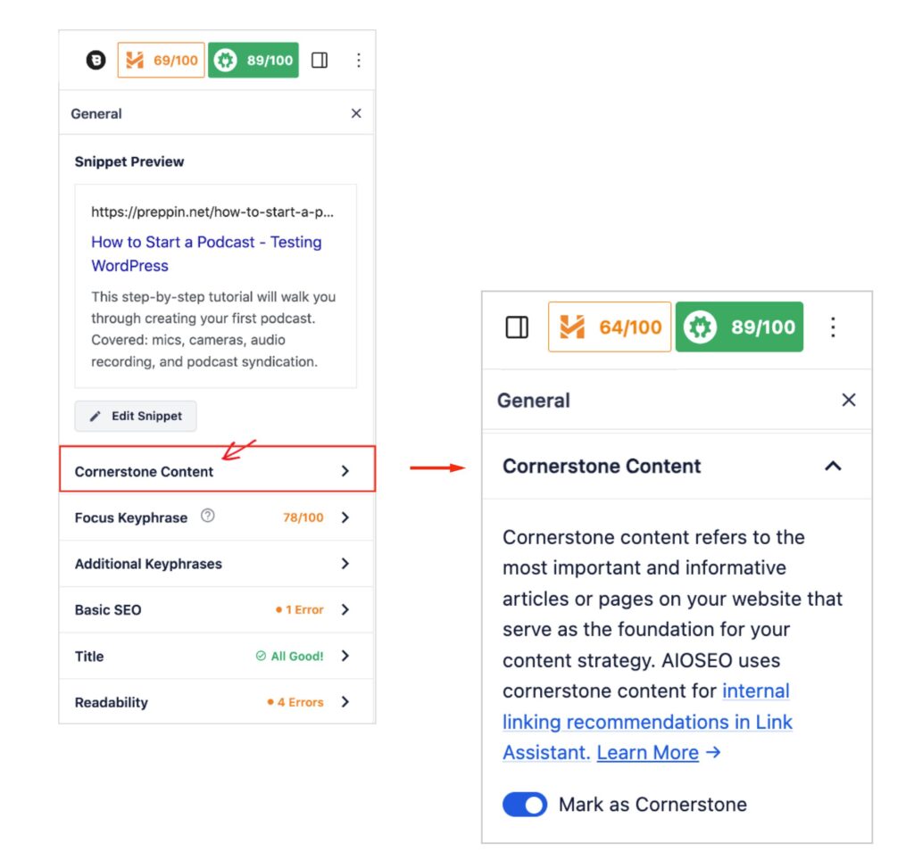The height and width of the screenshot is (860, 914).
Task: Click the snippet description text
Action: (213, 329)
